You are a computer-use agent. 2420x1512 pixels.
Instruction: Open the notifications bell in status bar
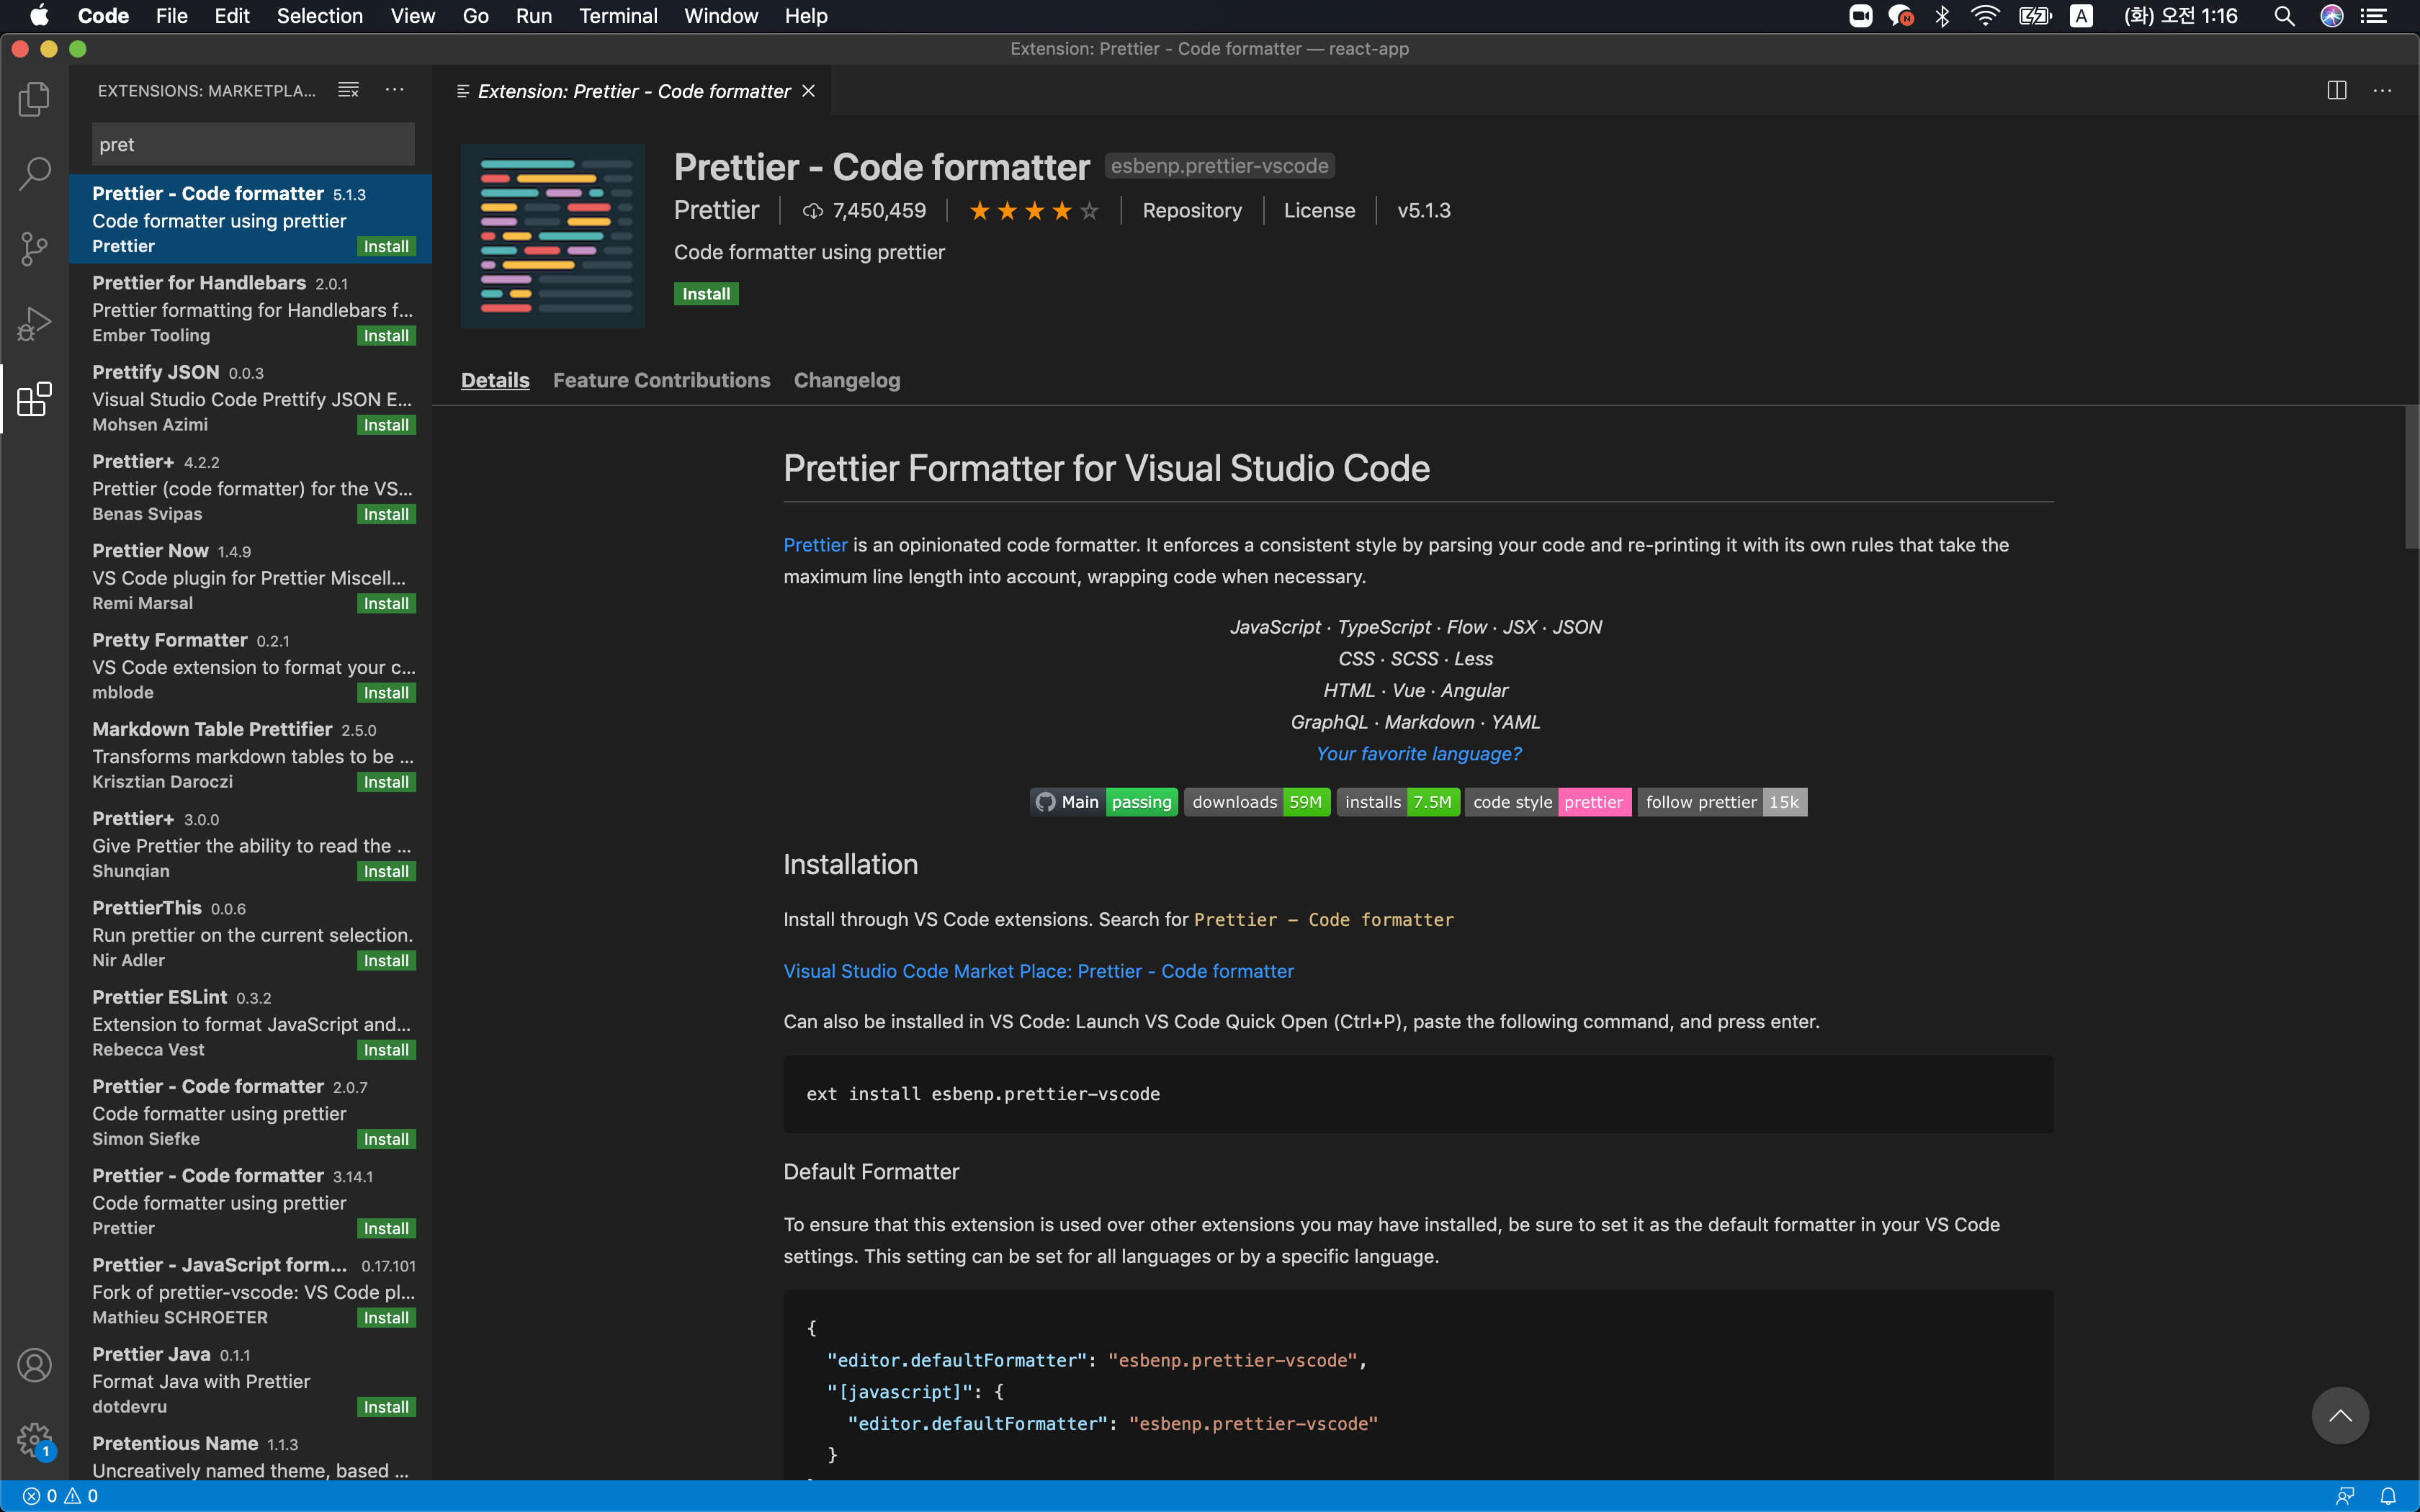[2388, 1496]
